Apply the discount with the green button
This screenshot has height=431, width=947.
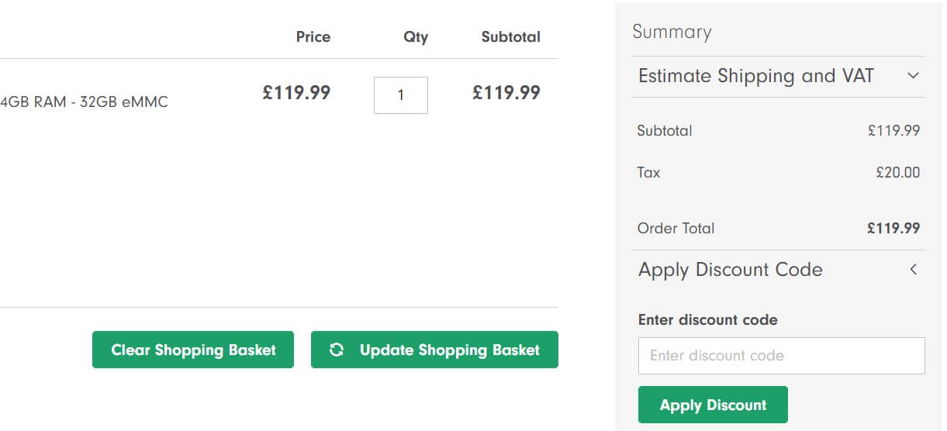point(713,405)
